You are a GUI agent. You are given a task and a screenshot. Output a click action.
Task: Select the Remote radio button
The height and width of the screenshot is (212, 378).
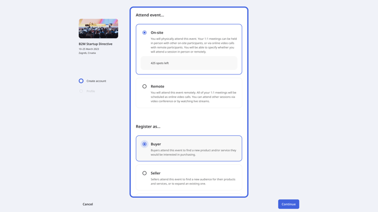[144, 87]
